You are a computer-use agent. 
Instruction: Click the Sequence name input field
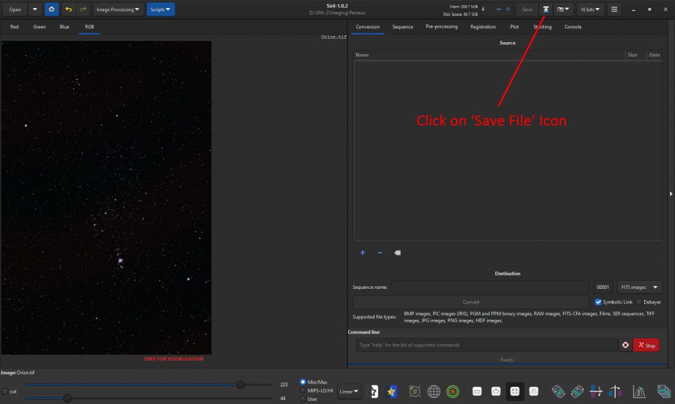pos(490,287)
